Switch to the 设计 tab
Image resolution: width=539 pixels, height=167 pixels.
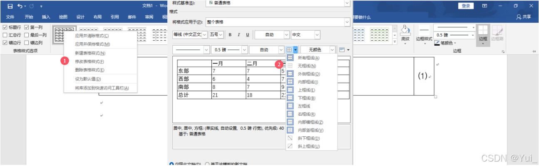80,17
